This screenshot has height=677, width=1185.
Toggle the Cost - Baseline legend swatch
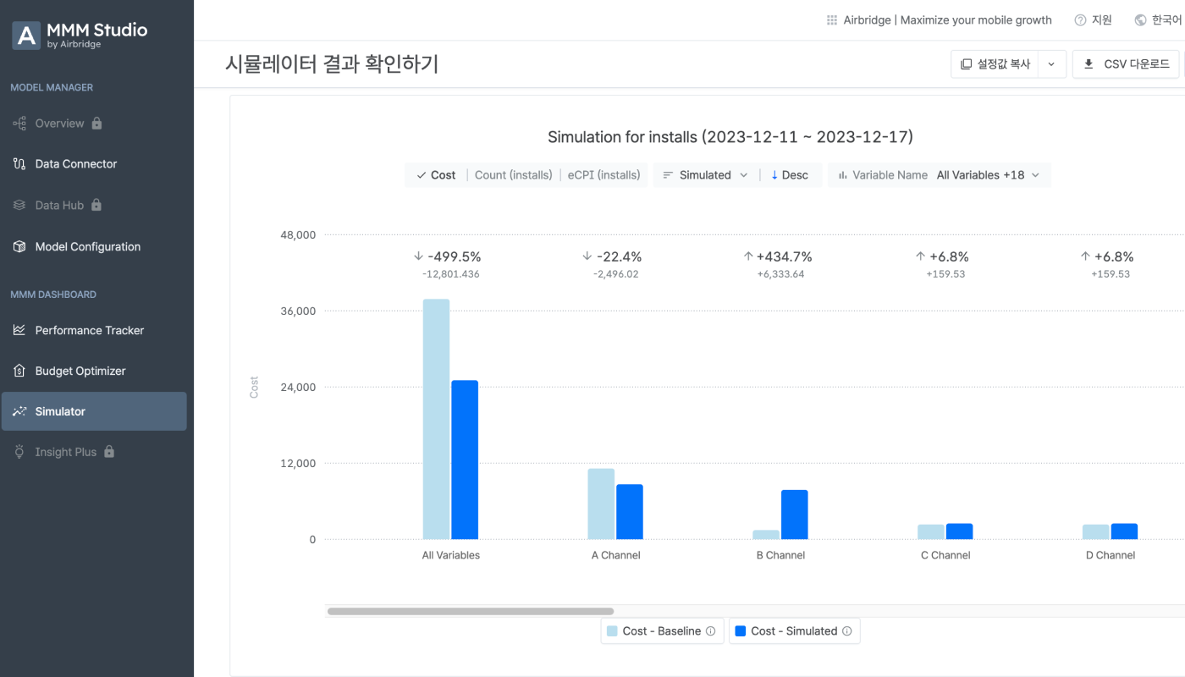coord(612,631)
